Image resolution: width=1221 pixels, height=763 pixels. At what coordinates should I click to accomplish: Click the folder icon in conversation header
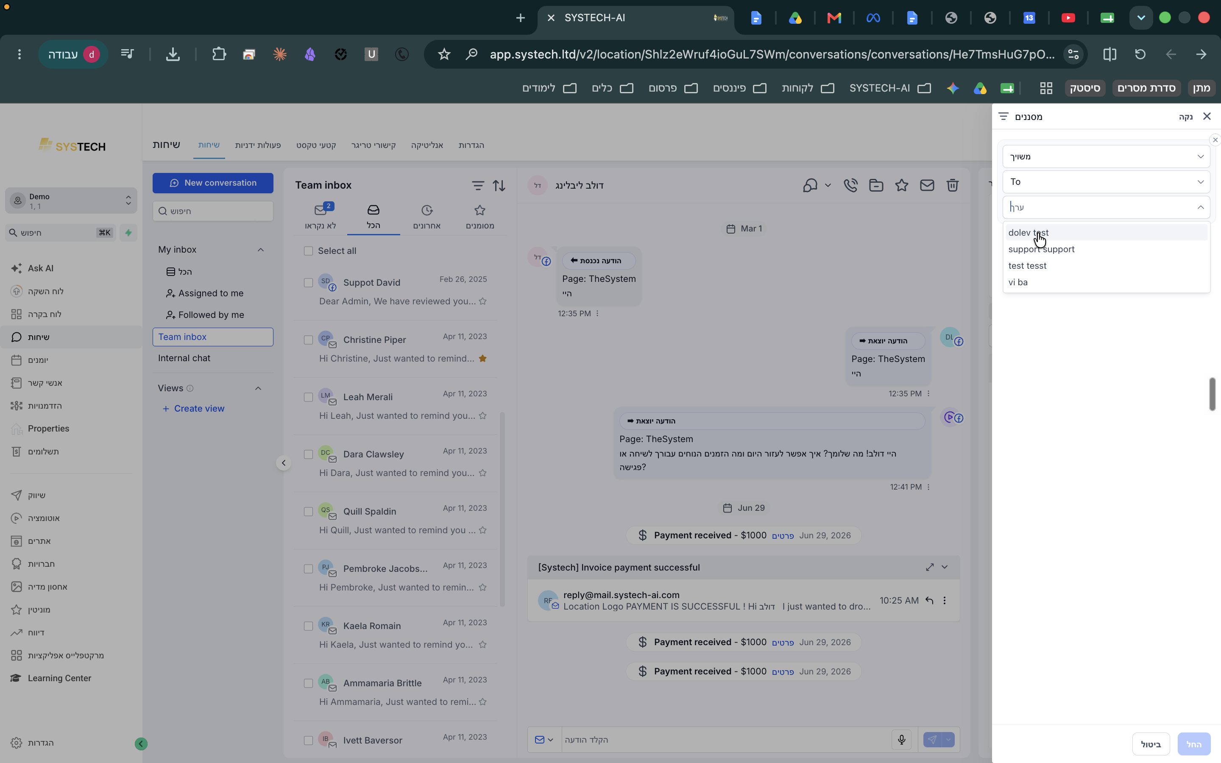876,185
